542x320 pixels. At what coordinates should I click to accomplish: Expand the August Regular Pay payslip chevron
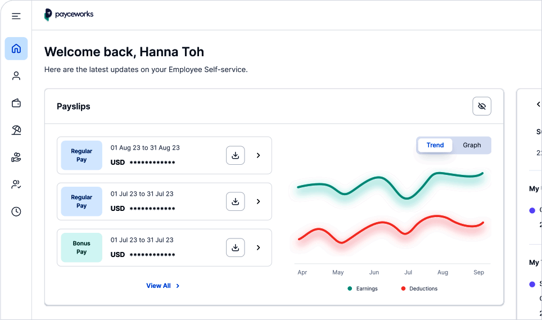[x=259, y=155]
